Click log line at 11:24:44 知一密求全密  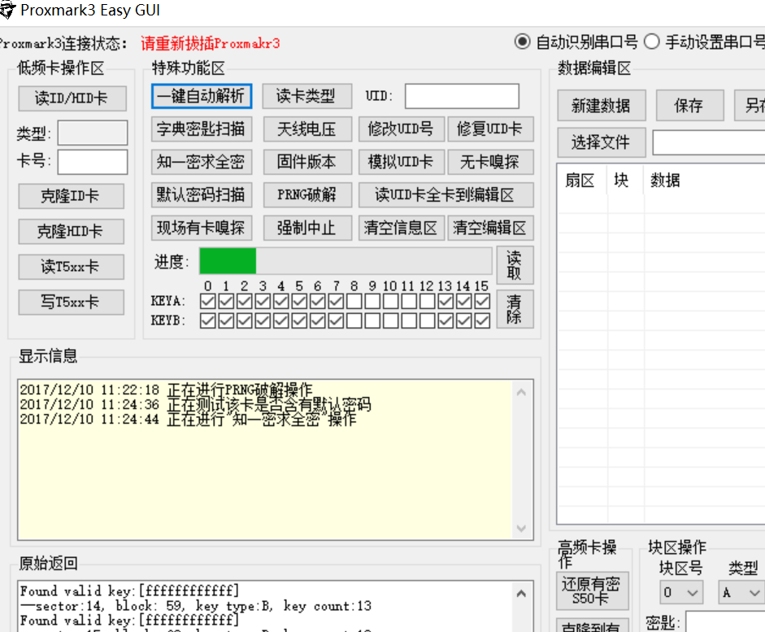pos(189,419)
